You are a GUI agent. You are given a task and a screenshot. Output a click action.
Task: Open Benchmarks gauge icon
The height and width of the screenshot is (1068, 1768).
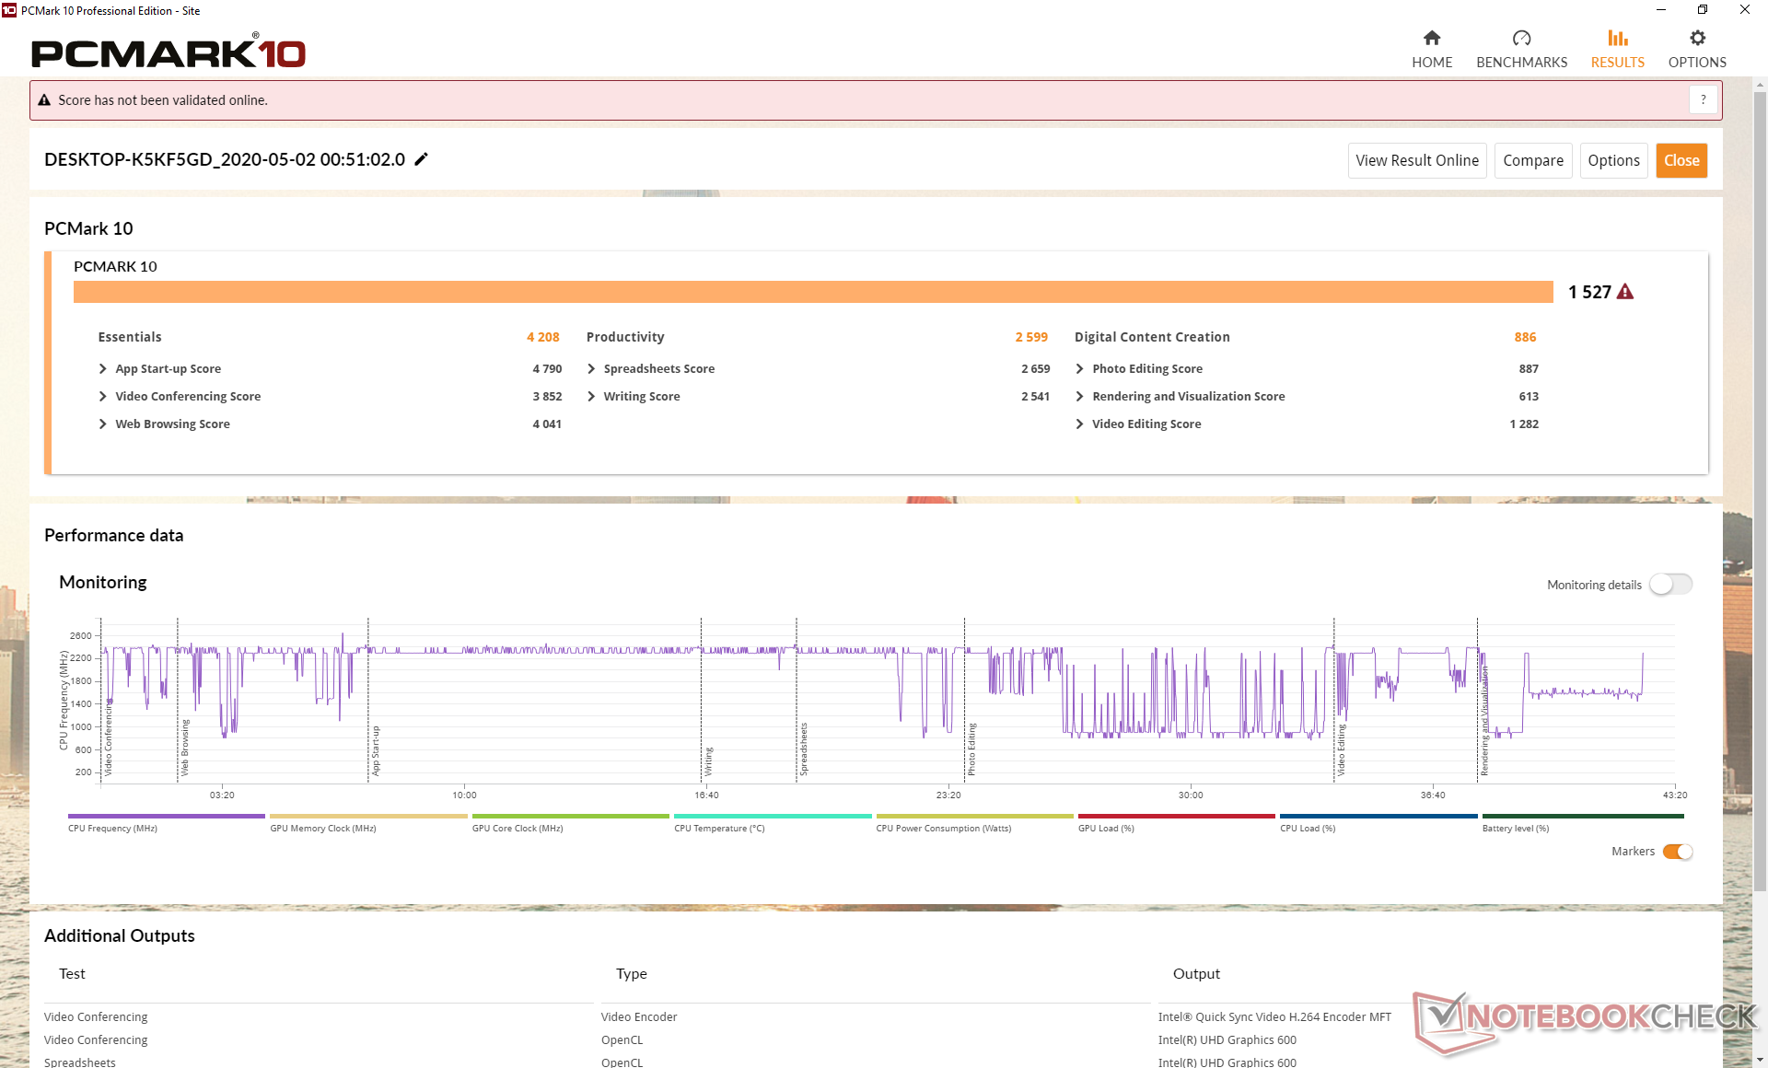tap(1521, 39)
